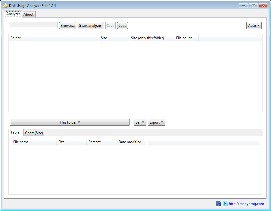Sort by the Size column header
Image resolution: width=271 pixels, height=211 pixels.
(x=104, y=38)
